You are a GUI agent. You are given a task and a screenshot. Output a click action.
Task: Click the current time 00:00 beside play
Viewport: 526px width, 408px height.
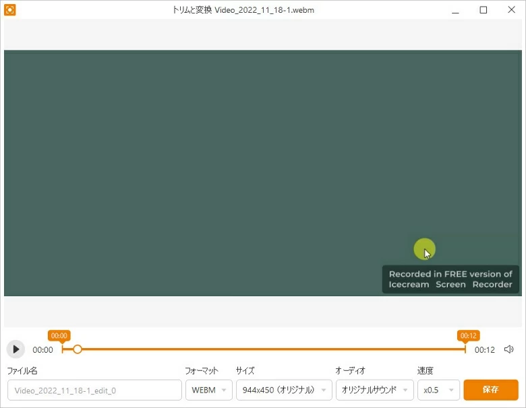[42, 350]
